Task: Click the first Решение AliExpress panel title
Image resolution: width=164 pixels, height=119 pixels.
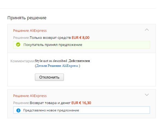Action: pyautogui.click(x=30, y=31)
